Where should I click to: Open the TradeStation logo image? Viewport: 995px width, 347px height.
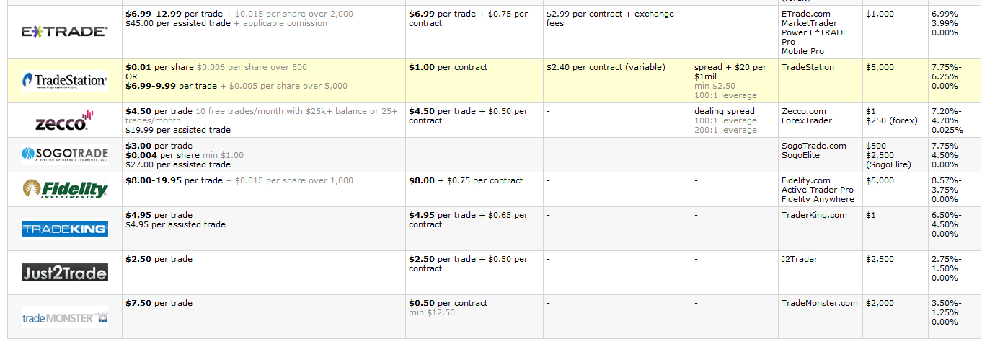[x=64, y=80]
